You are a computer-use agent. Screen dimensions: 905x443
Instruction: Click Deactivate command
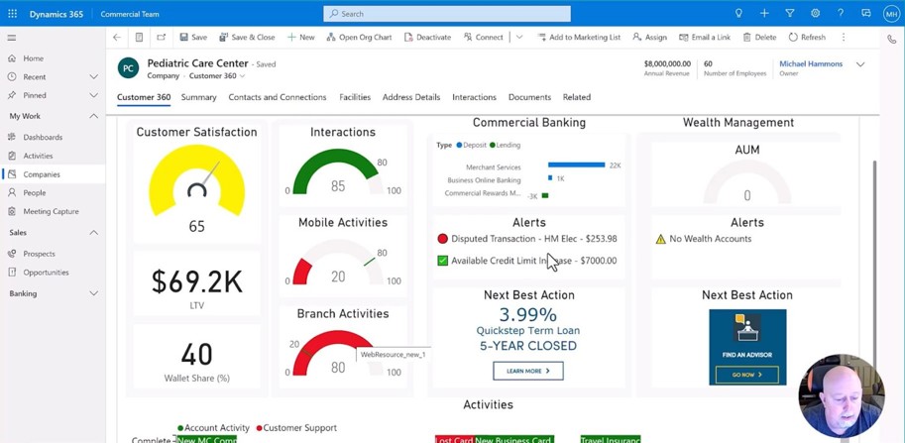click(427, 37)
